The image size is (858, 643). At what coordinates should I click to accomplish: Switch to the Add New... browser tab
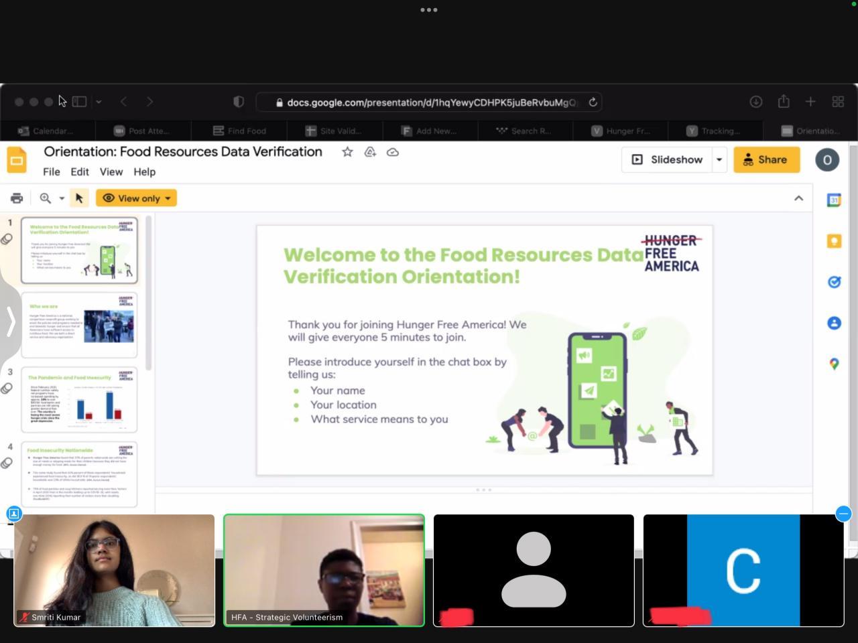(x=431, y=131)
